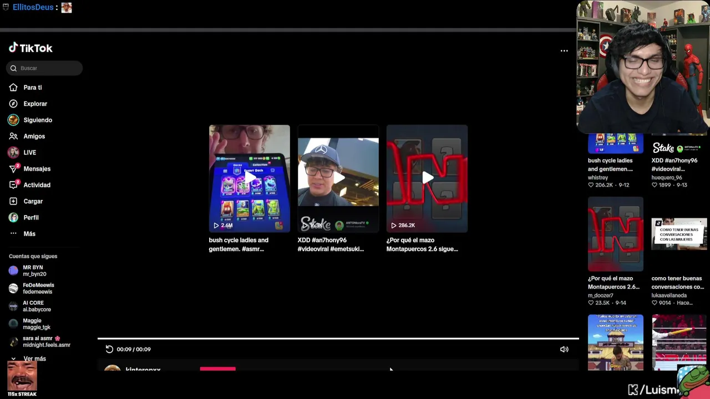This screenshot has width=710, height=399.
Task: Click the LIVE avatar icon
Action: tap(13, 152)
